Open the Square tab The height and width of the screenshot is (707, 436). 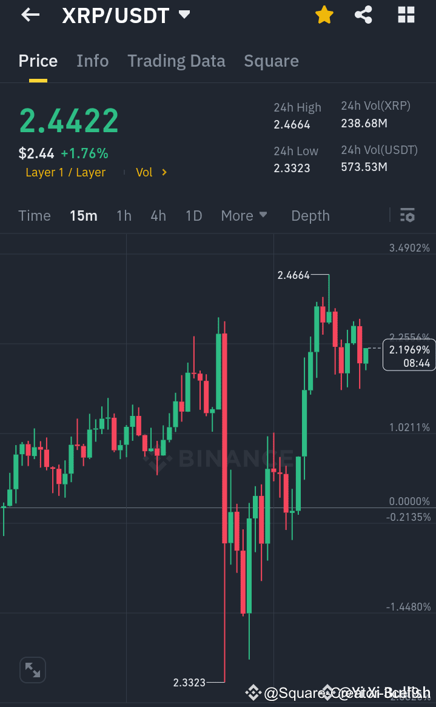click(x=271, y=61)
